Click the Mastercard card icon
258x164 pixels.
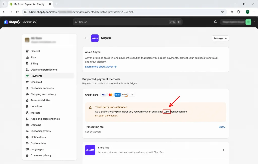coord(110,95)
